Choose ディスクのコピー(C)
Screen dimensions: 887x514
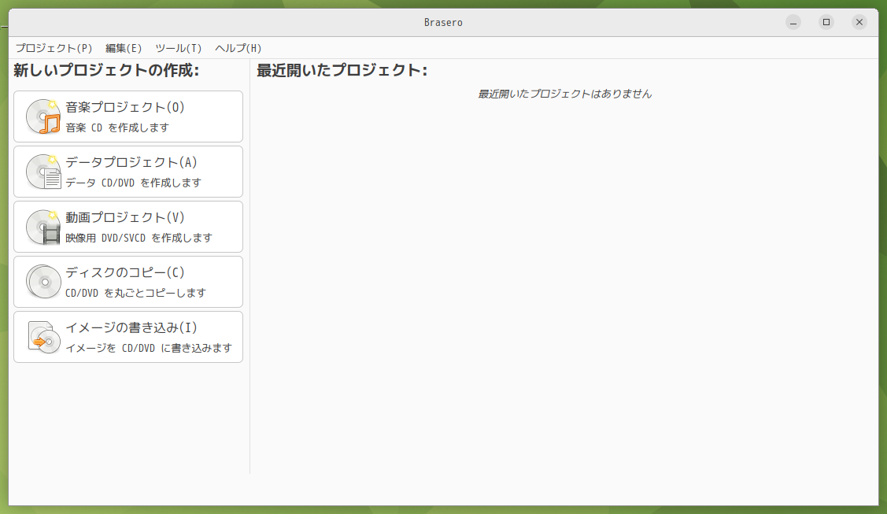tap(128, 282)
